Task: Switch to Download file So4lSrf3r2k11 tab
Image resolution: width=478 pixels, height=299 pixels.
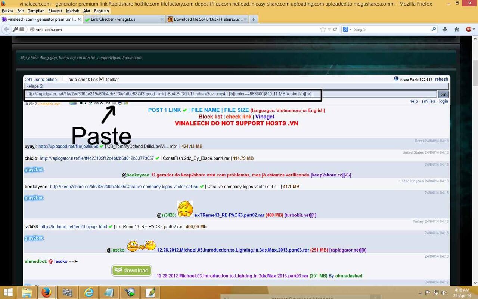Action: (207, 19)
